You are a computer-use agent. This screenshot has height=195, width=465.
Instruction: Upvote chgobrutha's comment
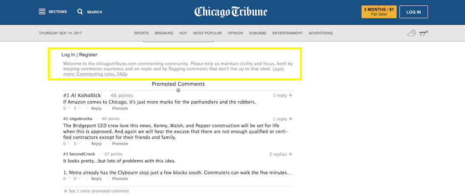[69, 144]
